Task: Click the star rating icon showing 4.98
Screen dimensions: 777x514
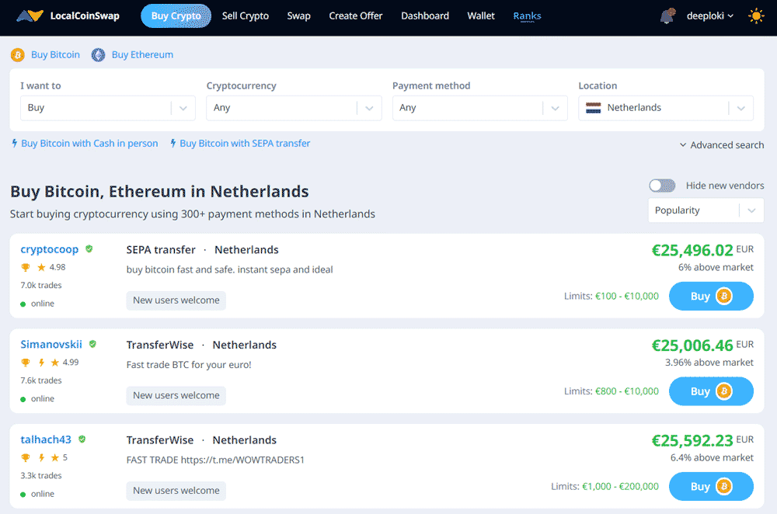Action: pyautogui.click(x=42, y=267)
